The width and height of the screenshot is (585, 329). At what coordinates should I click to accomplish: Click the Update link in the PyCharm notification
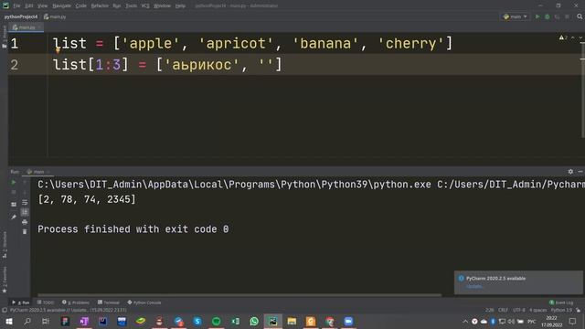[474, 286]
